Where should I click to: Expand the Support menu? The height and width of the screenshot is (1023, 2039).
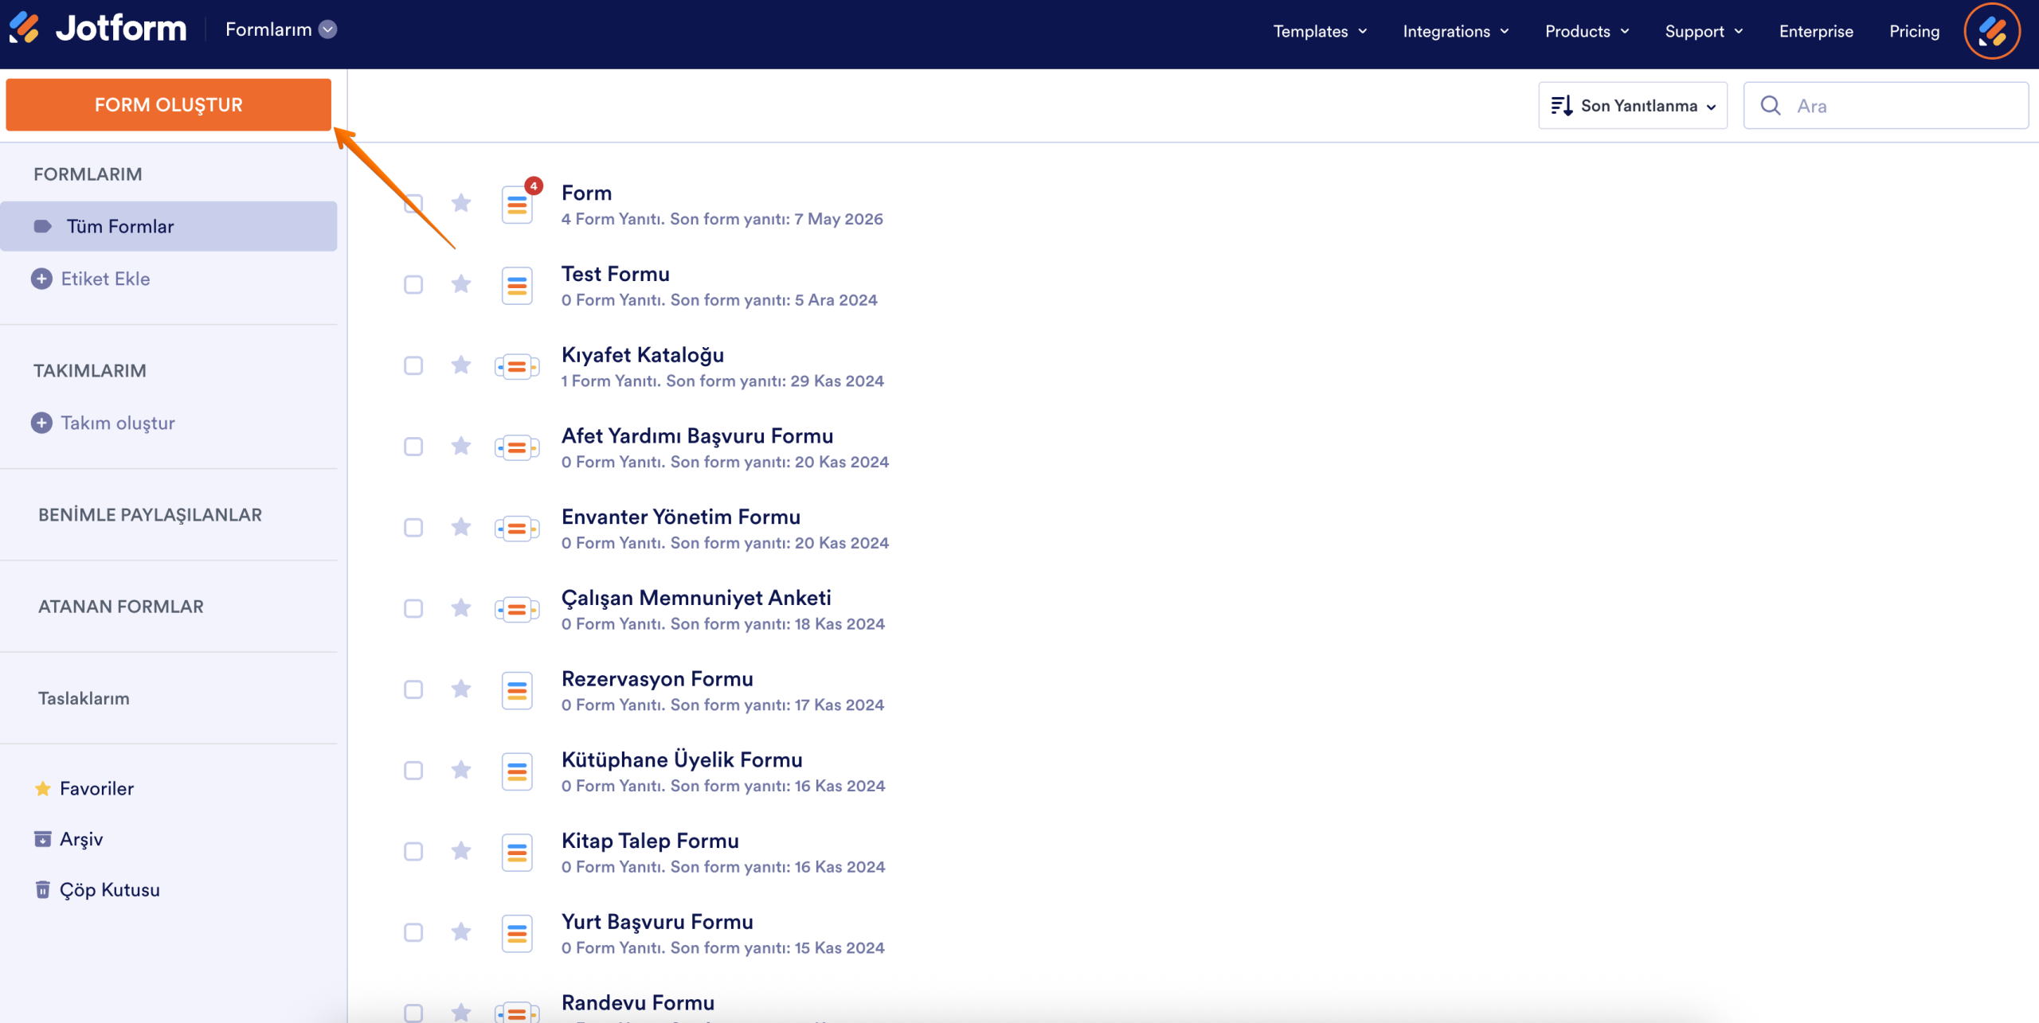pyautogui.click(x=1704, y=31)
